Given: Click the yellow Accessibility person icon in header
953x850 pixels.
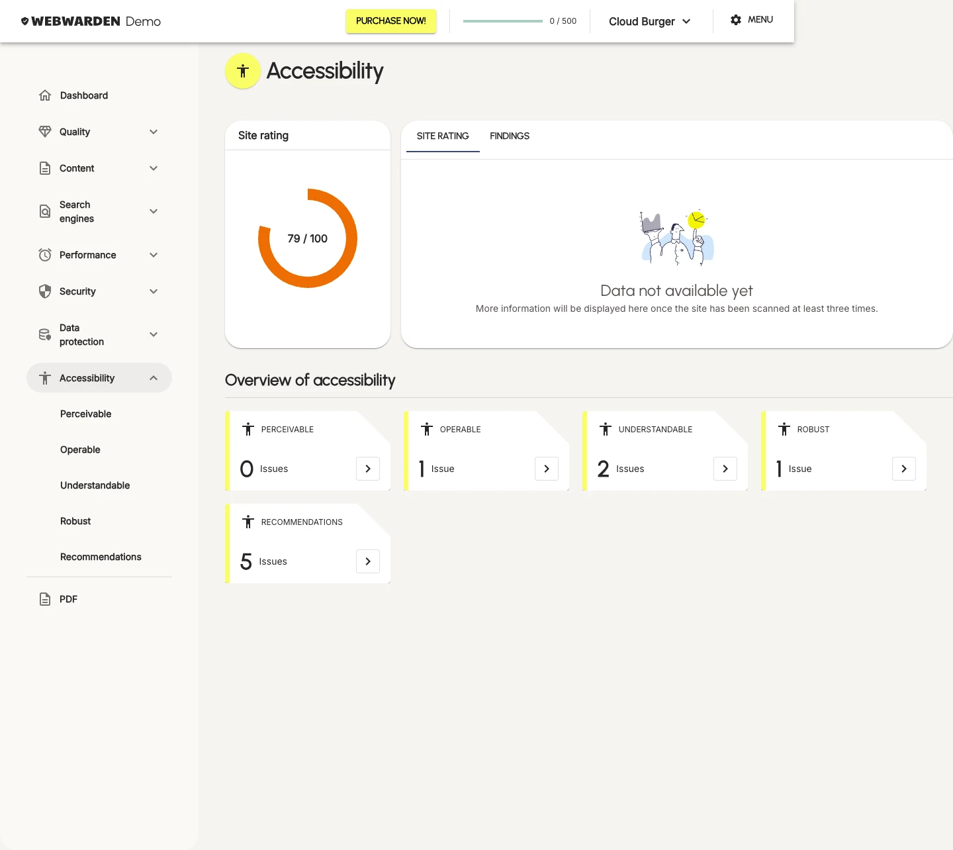Looking at the screenshot, I should click(242, 71).
